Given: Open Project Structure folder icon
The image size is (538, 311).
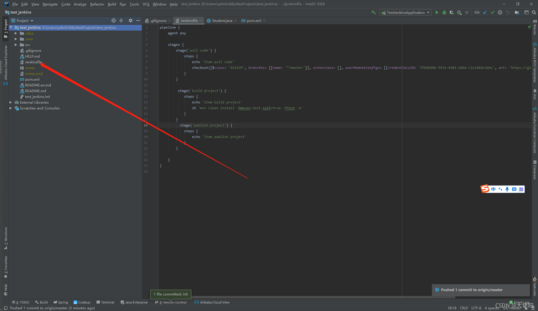Looking at the screenshot, I should tap(517, 12).
